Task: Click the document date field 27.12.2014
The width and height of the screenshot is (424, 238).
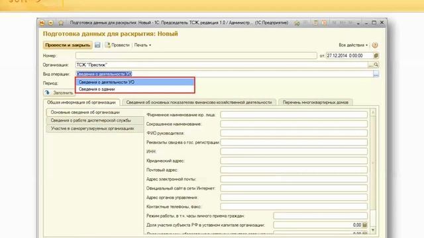Action: point(349,56)
